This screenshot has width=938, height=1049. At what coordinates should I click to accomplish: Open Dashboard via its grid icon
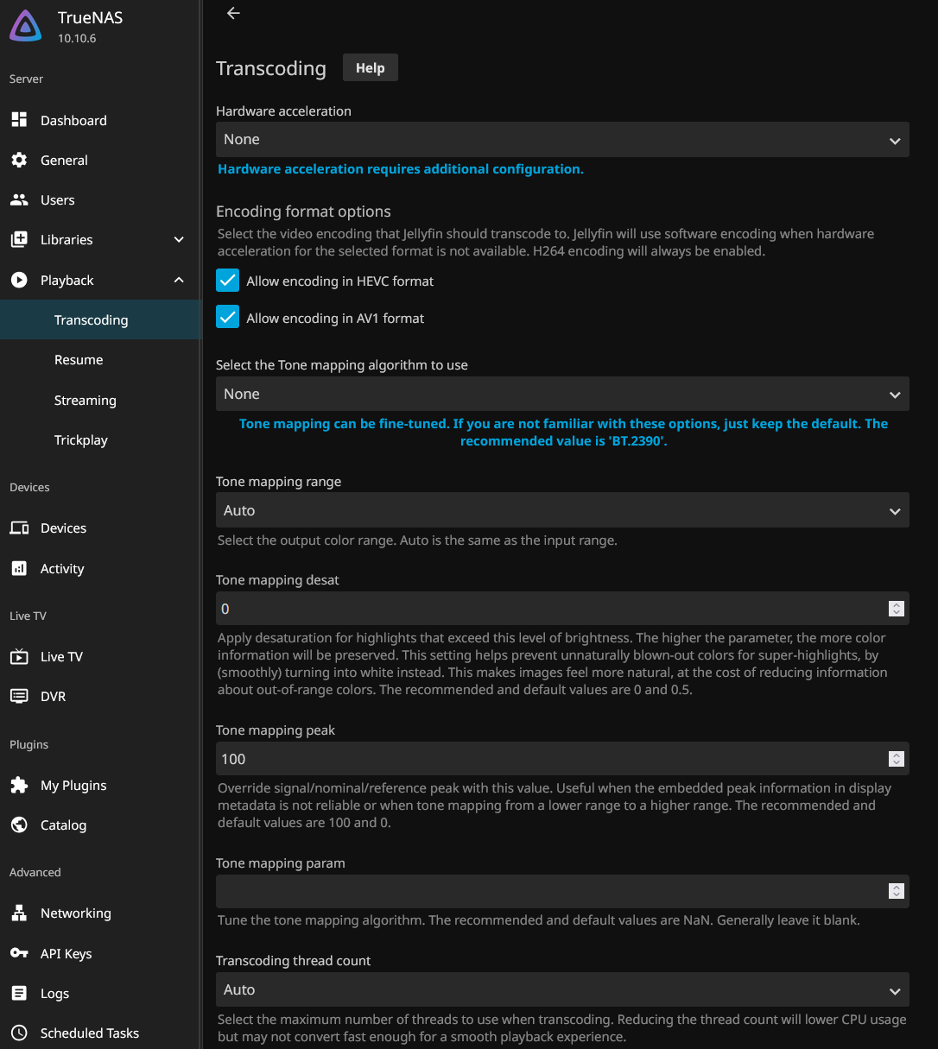tap(19, 120)
